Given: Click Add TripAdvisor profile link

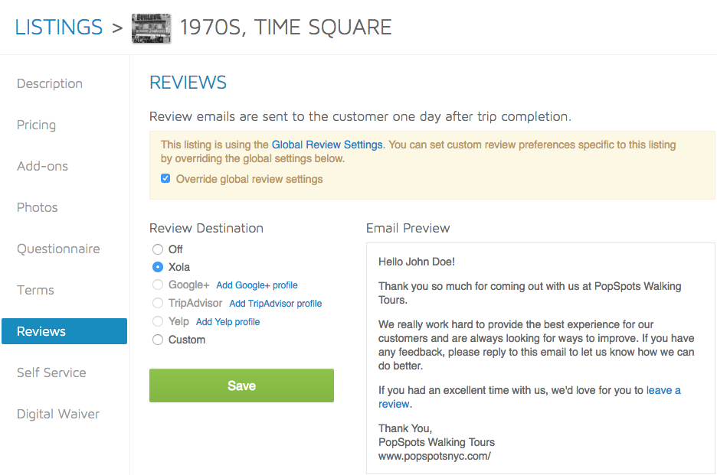Looking at the screenshot, I should point(276,303).
